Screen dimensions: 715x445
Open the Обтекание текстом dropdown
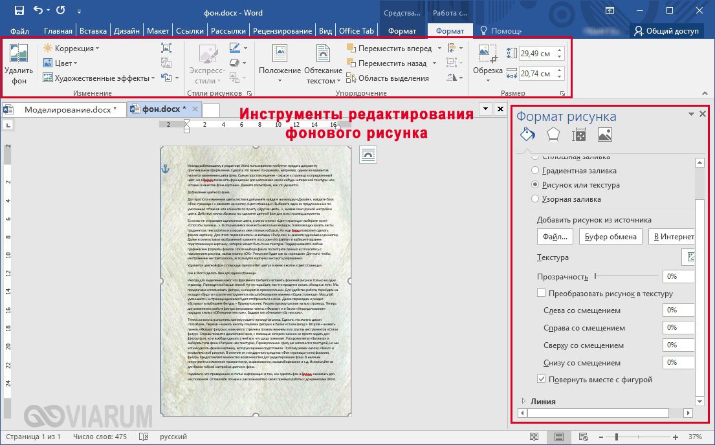(323, 64)
